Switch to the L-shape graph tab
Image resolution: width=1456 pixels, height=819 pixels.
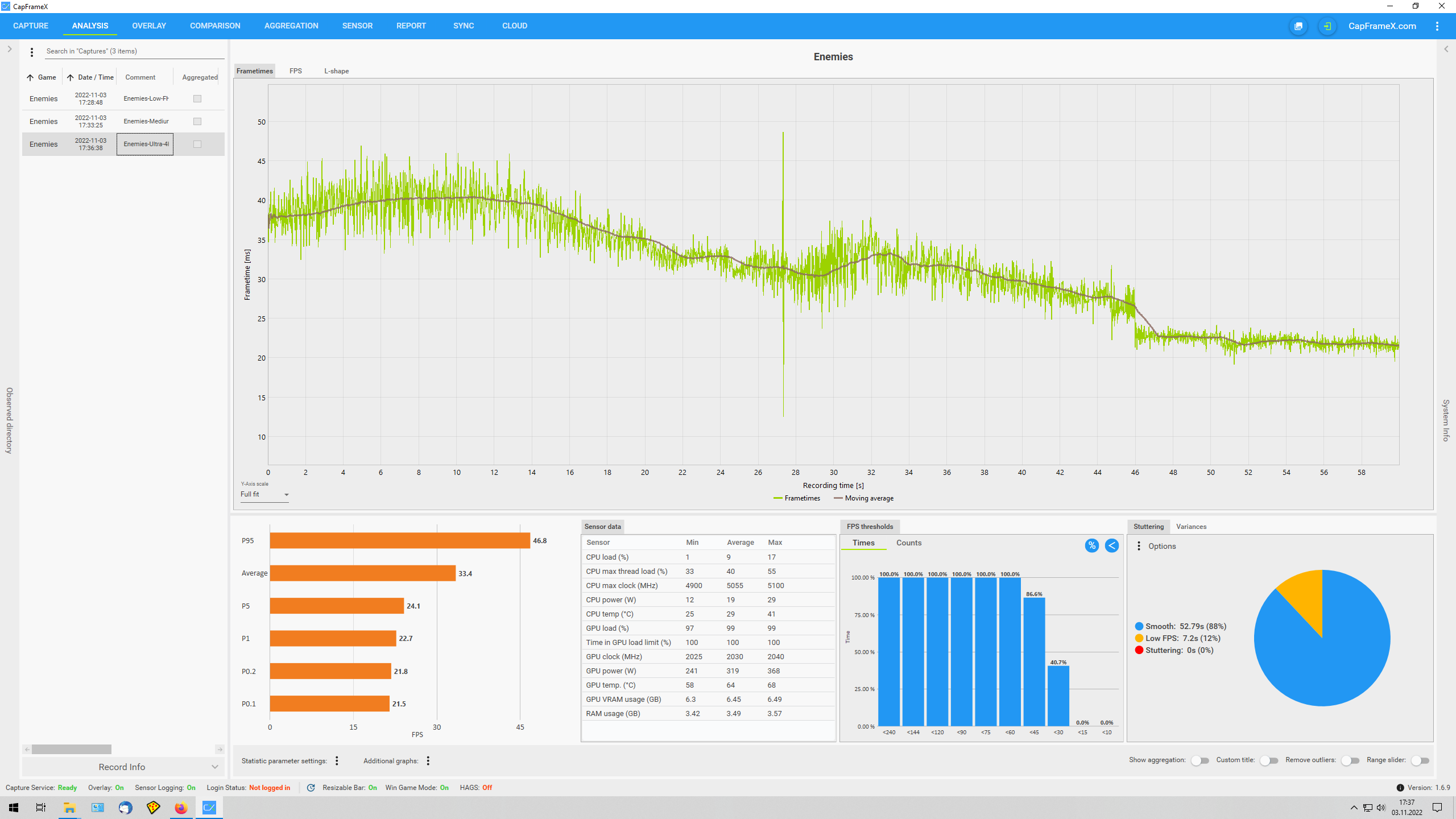(336, 71)
